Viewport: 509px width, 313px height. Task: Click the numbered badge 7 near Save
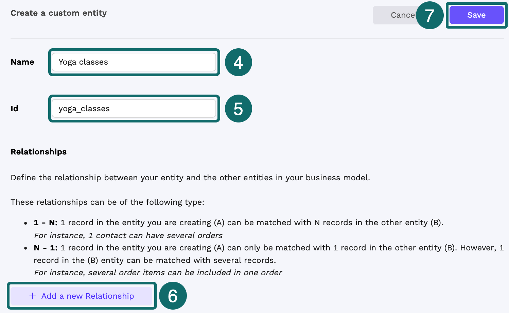429,15
